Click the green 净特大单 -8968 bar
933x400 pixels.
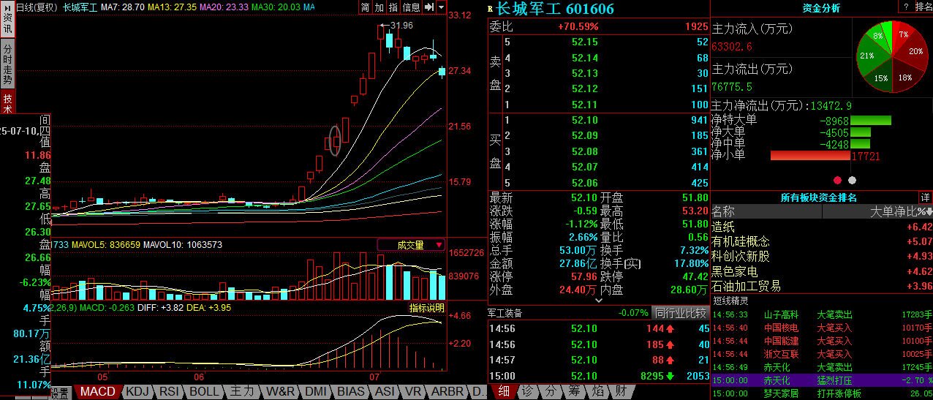pos(871,120)
